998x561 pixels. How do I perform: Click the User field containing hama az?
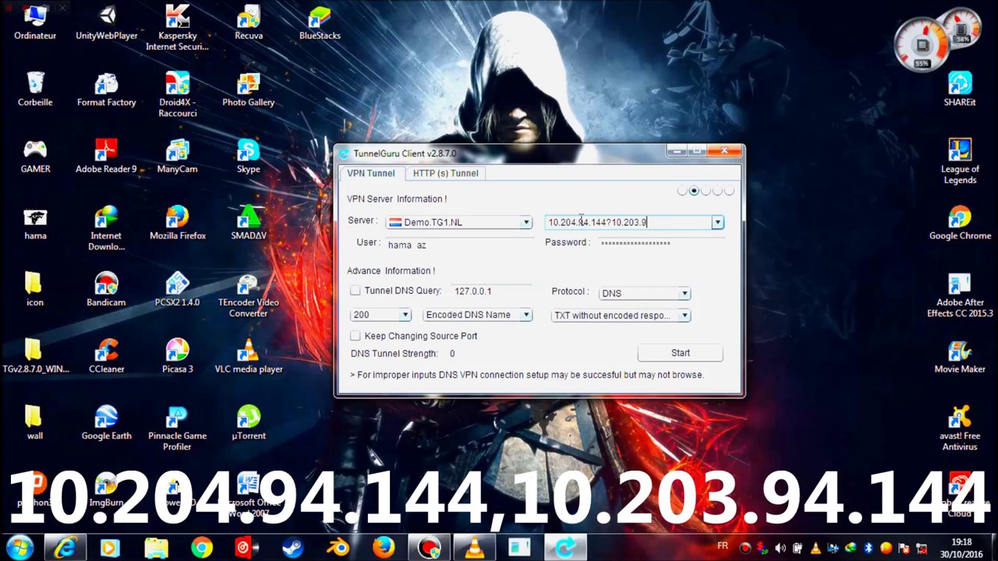pos(460,245)
